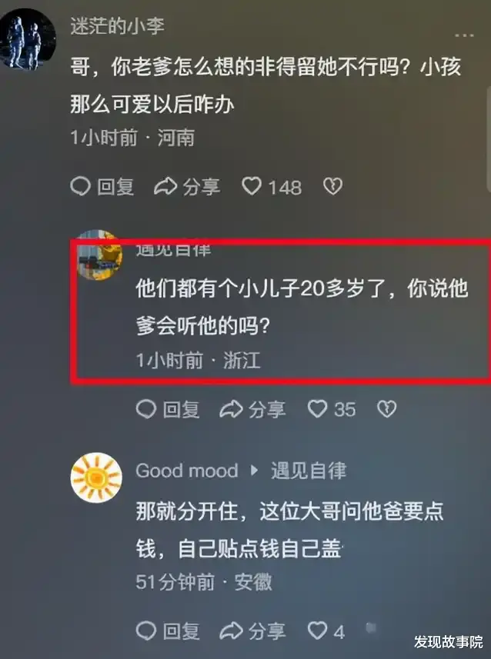Viewport: 491px width, 659px height.
Task: Tap the broken heart next to 35 likes
Action: [x=386, y=408]
